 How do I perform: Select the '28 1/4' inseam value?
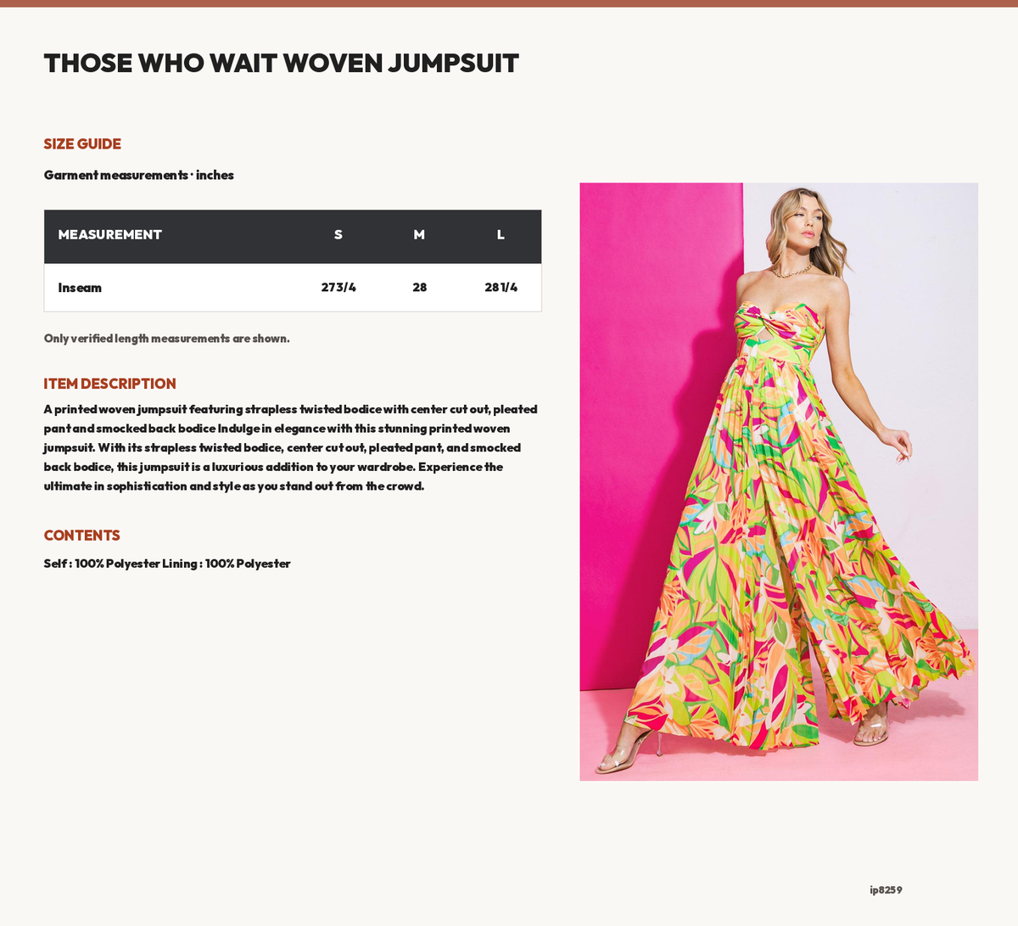click(x=501, y=288)
